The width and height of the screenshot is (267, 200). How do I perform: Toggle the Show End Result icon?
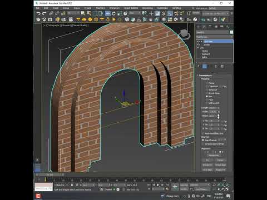(x=205, y=66)
